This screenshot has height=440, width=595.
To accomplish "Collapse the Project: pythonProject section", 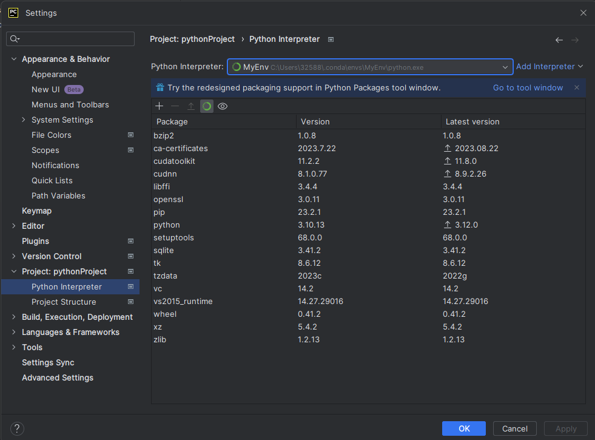I will (14, 271).
